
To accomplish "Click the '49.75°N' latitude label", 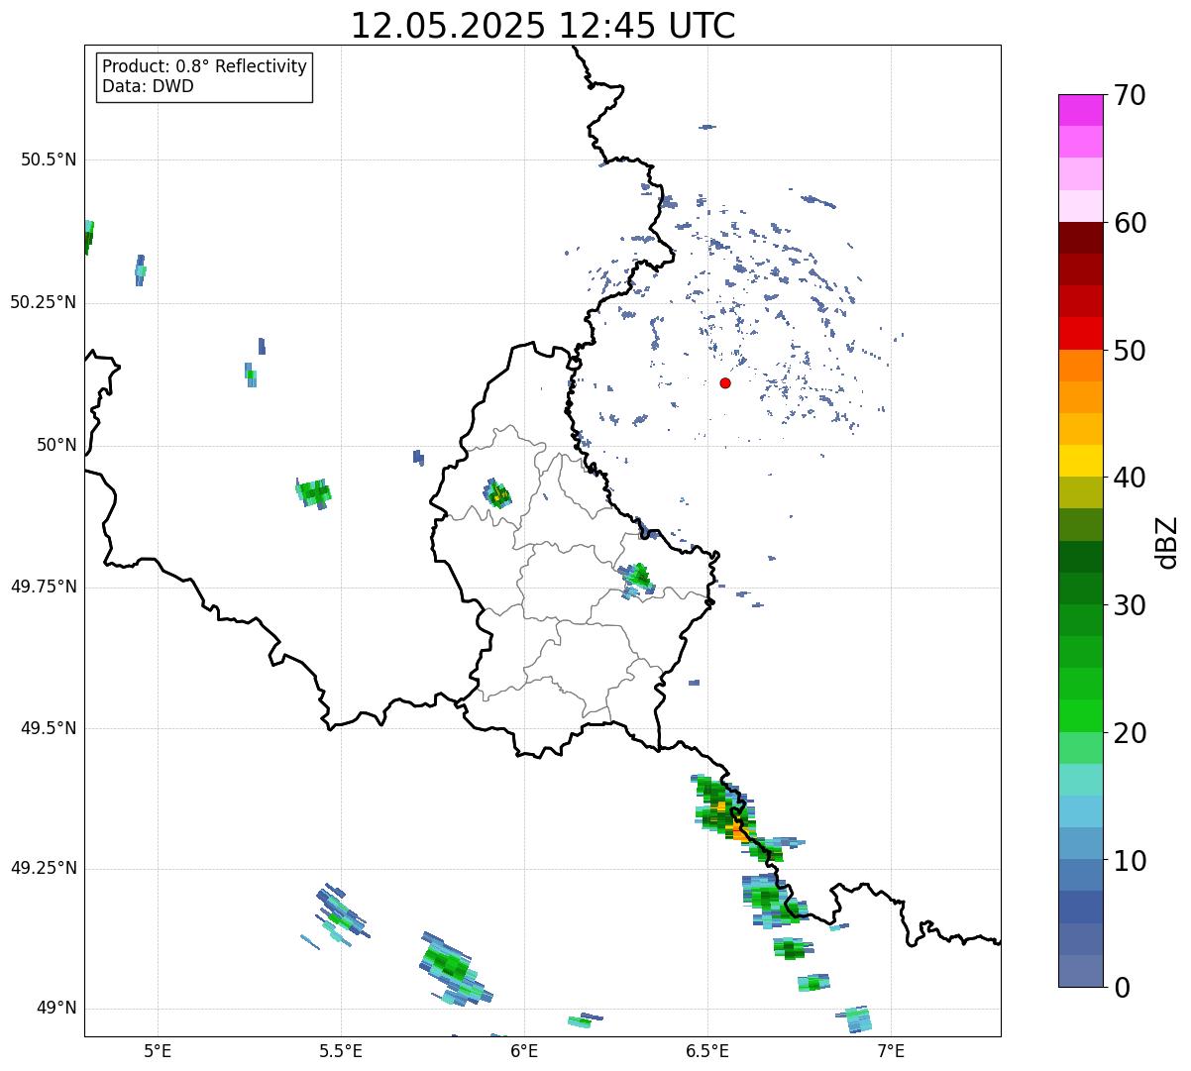I will tap(44, 587).
